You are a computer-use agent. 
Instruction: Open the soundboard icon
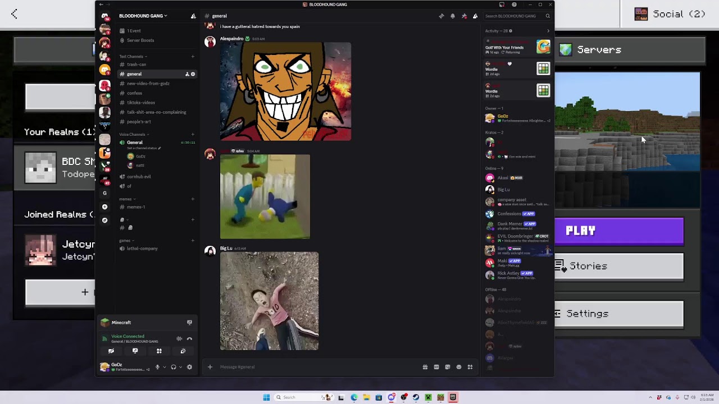[183, 351]
